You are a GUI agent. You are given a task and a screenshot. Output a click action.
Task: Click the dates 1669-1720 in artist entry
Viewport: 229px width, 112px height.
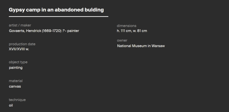[52, 31]
